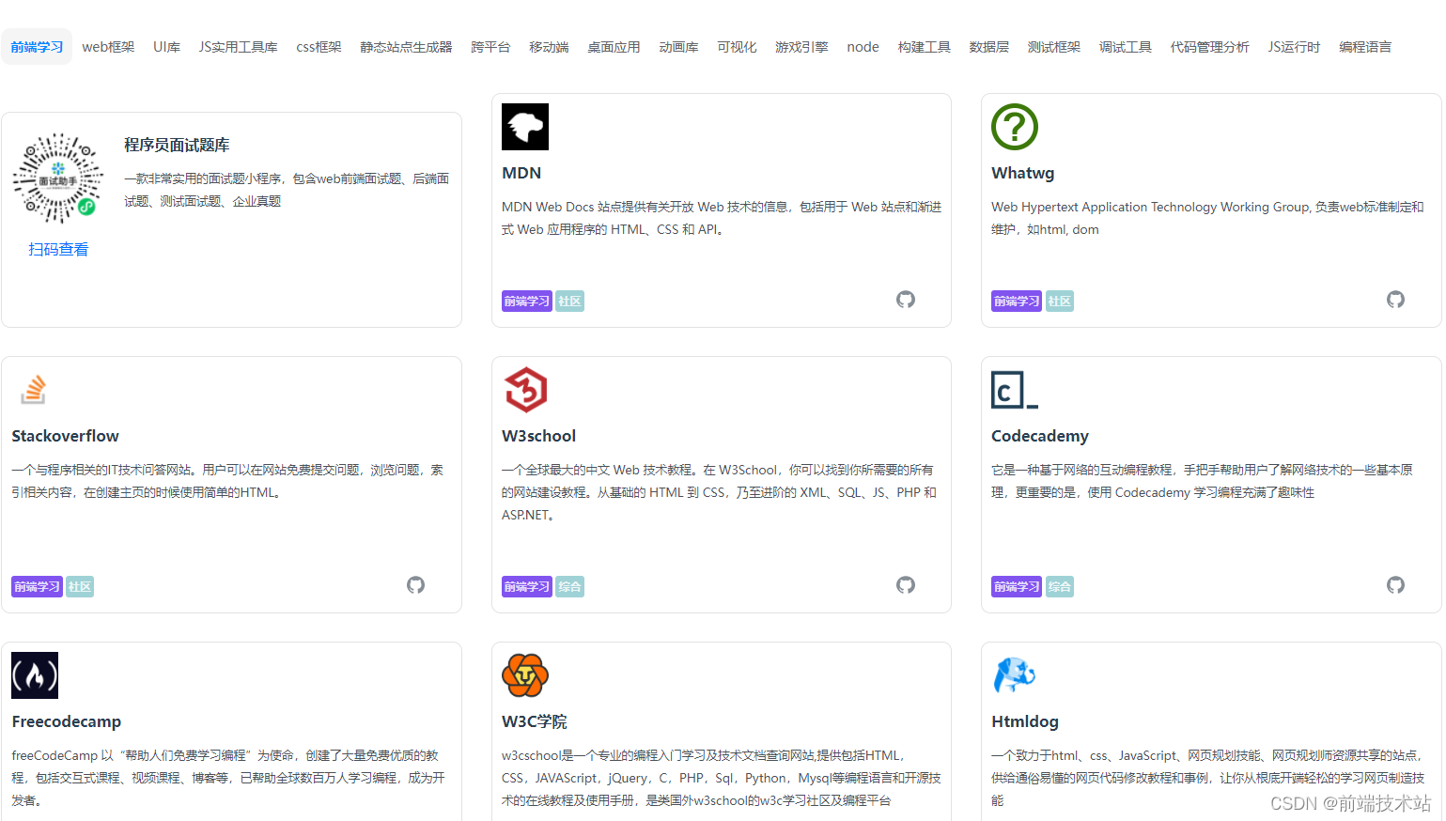
Task: Switch to the 可视化 tab
Action: pyautogui.click(x=737, y=47)
